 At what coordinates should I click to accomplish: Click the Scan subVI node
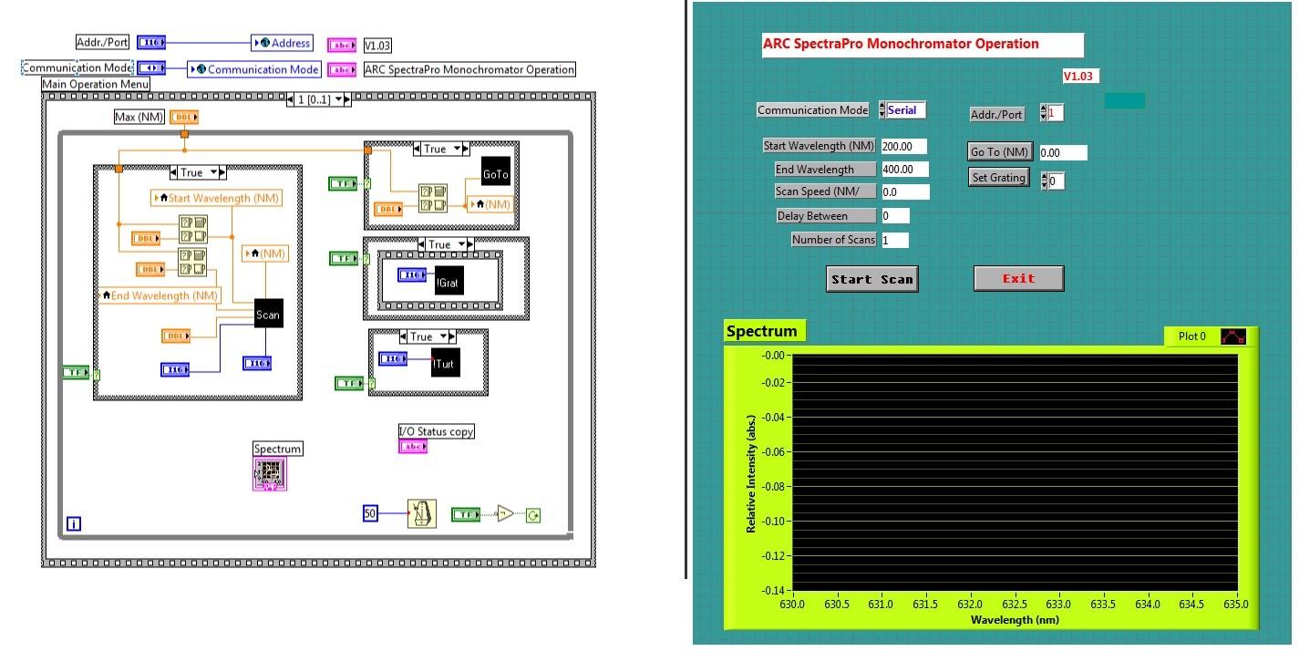269,314
